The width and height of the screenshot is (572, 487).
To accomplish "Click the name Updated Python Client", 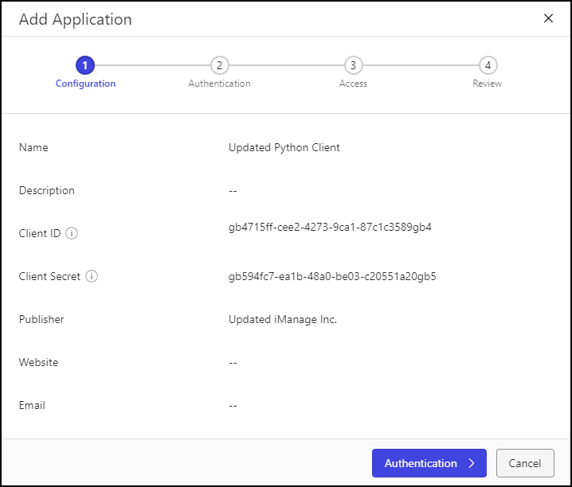I will [x=284, y=148].
